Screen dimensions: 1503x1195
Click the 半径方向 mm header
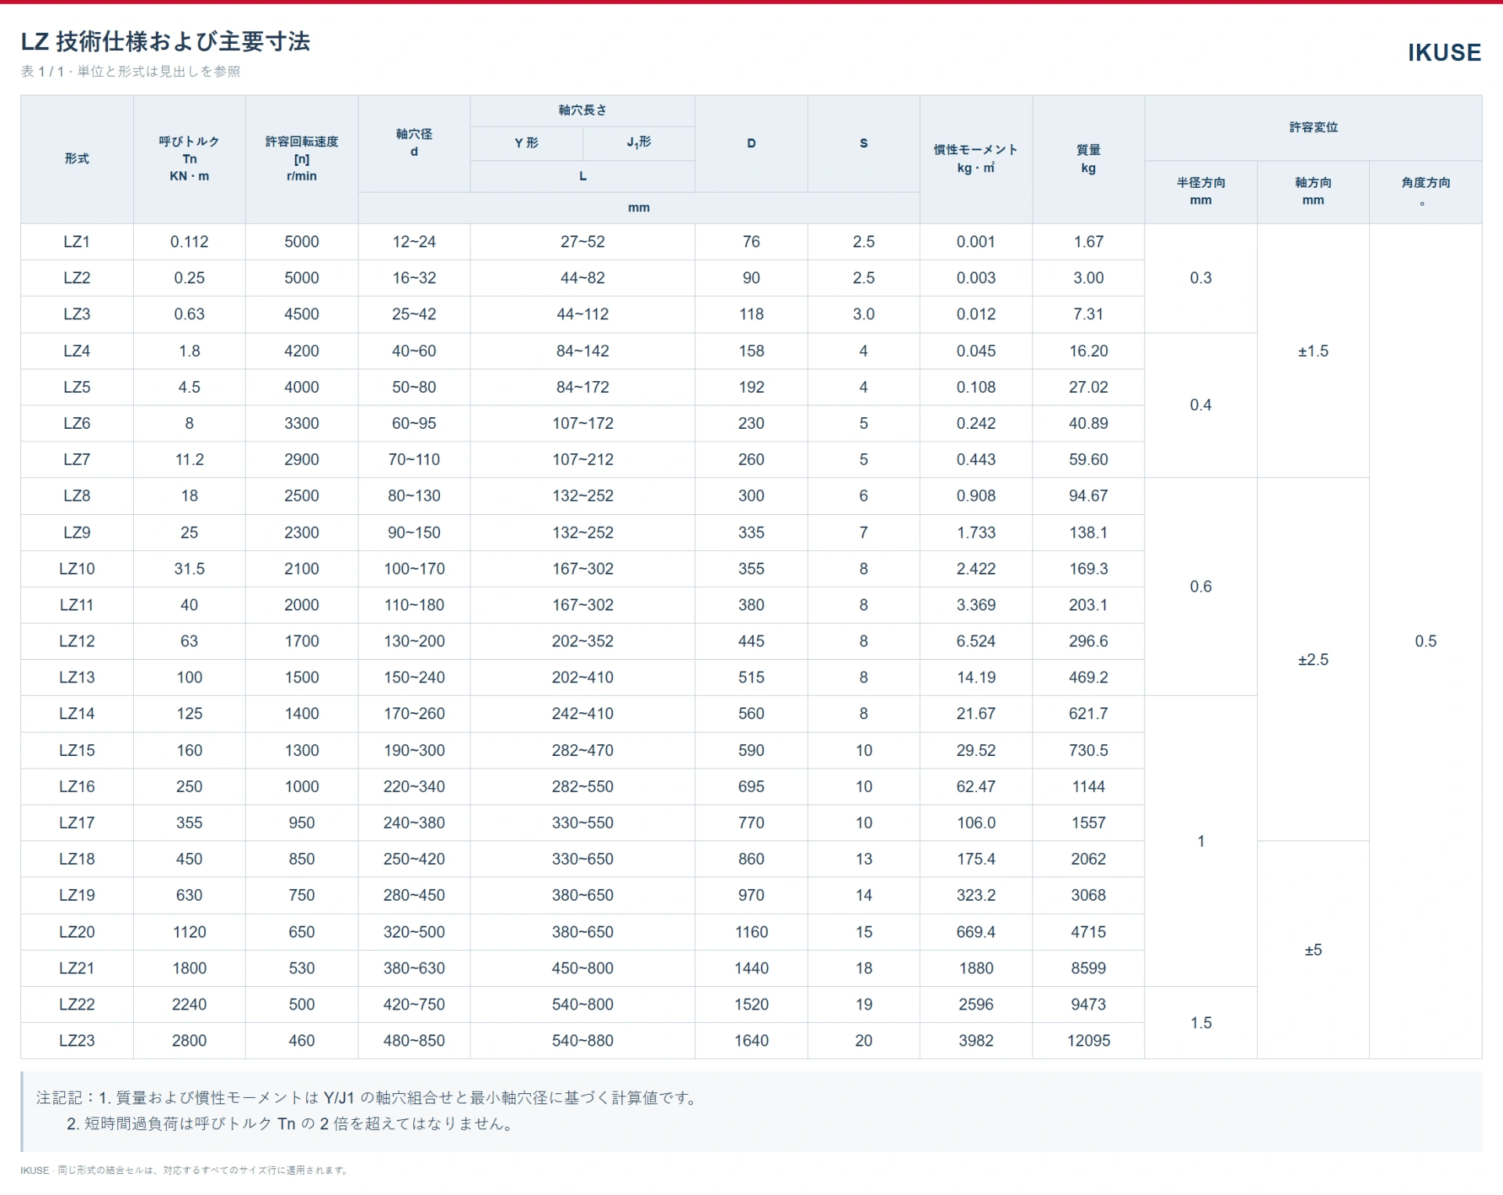(1201, 192)
